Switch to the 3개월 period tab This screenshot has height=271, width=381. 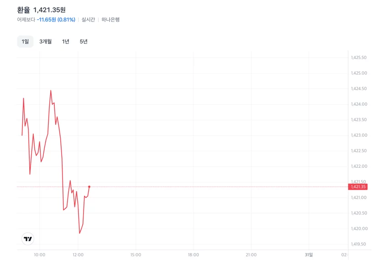(x=46, y=42)
